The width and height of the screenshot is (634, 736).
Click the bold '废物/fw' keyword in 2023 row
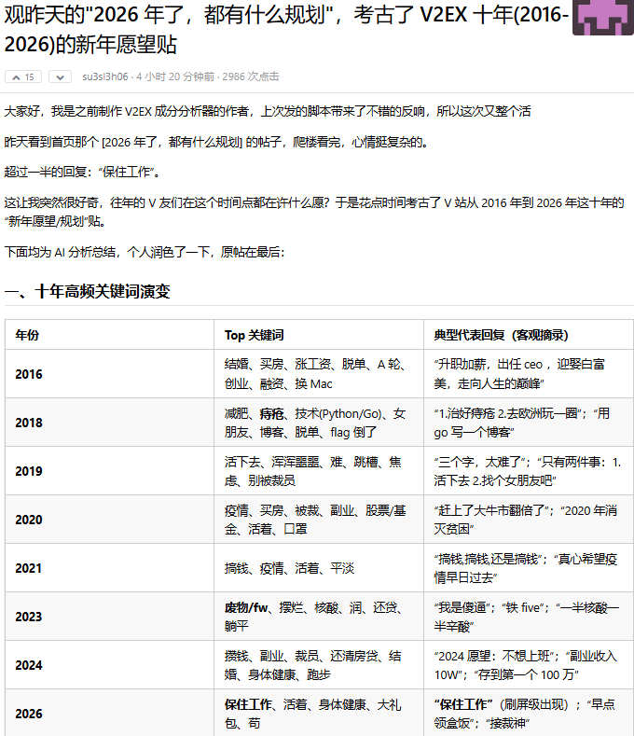coord(246,607)
